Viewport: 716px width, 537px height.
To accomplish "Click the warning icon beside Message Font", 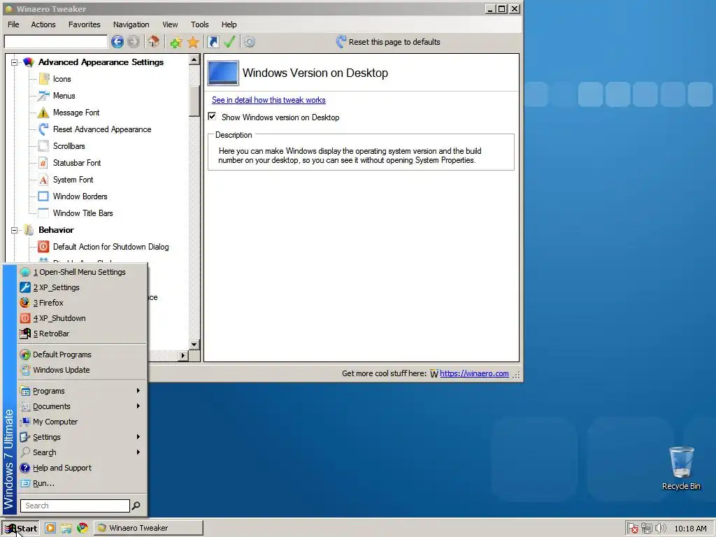I will coord(43,113).
